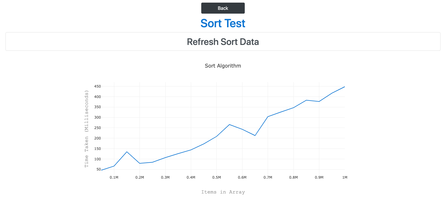
Task: Click the Items in Array axis label
Action: click(x=223, y=192)
